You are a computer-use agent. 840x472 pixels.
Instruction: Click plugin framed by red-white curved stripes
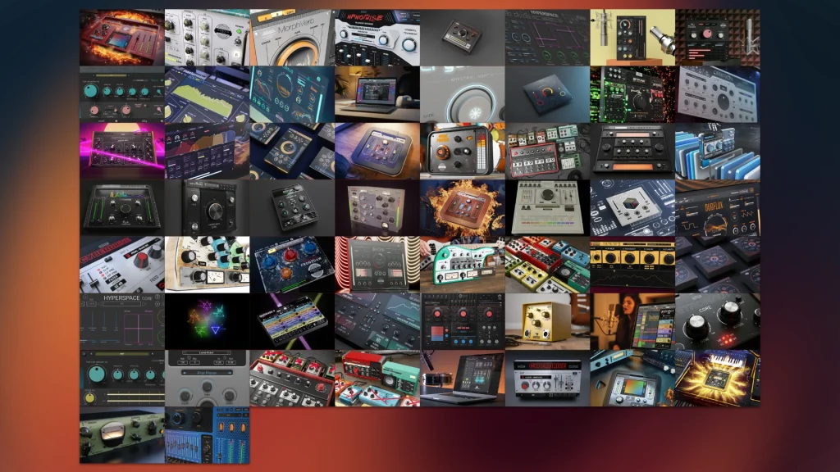point(377,265)
